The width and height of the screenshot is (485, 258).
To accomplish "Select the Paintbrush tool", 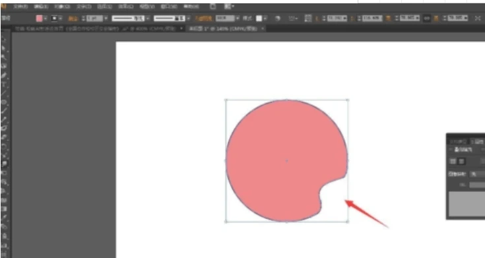I will pos(4,110).
